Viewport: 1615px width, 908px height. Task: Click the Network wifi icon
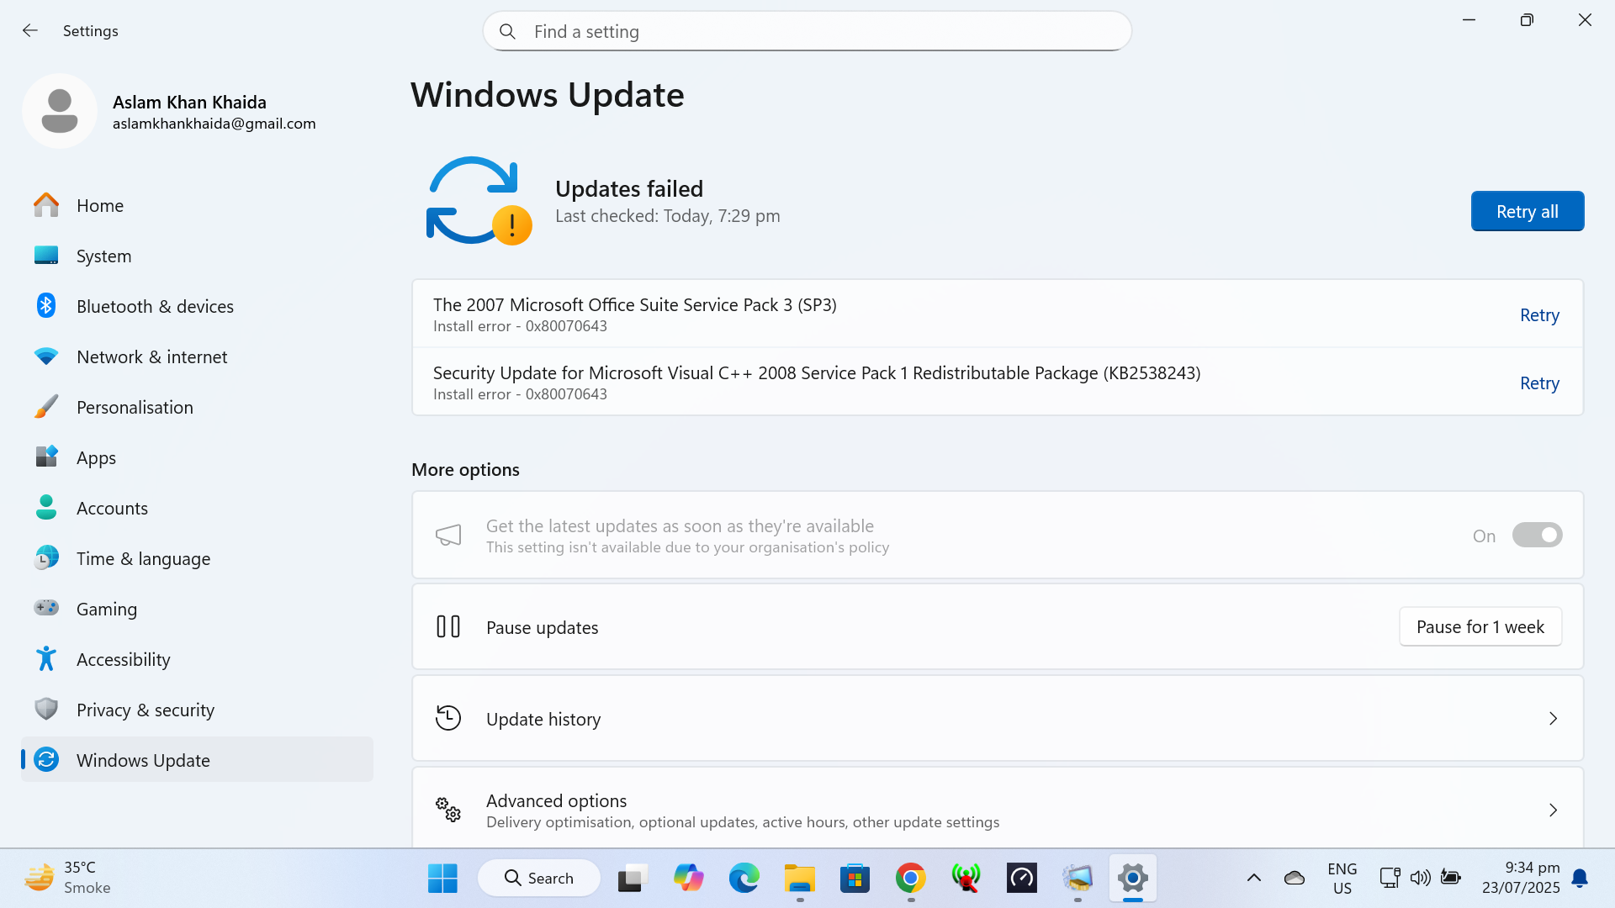point(46,356)
